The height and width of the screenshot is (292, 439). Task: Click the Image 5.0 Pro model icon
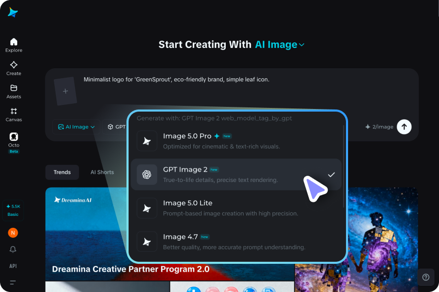[x=147, y=141]
